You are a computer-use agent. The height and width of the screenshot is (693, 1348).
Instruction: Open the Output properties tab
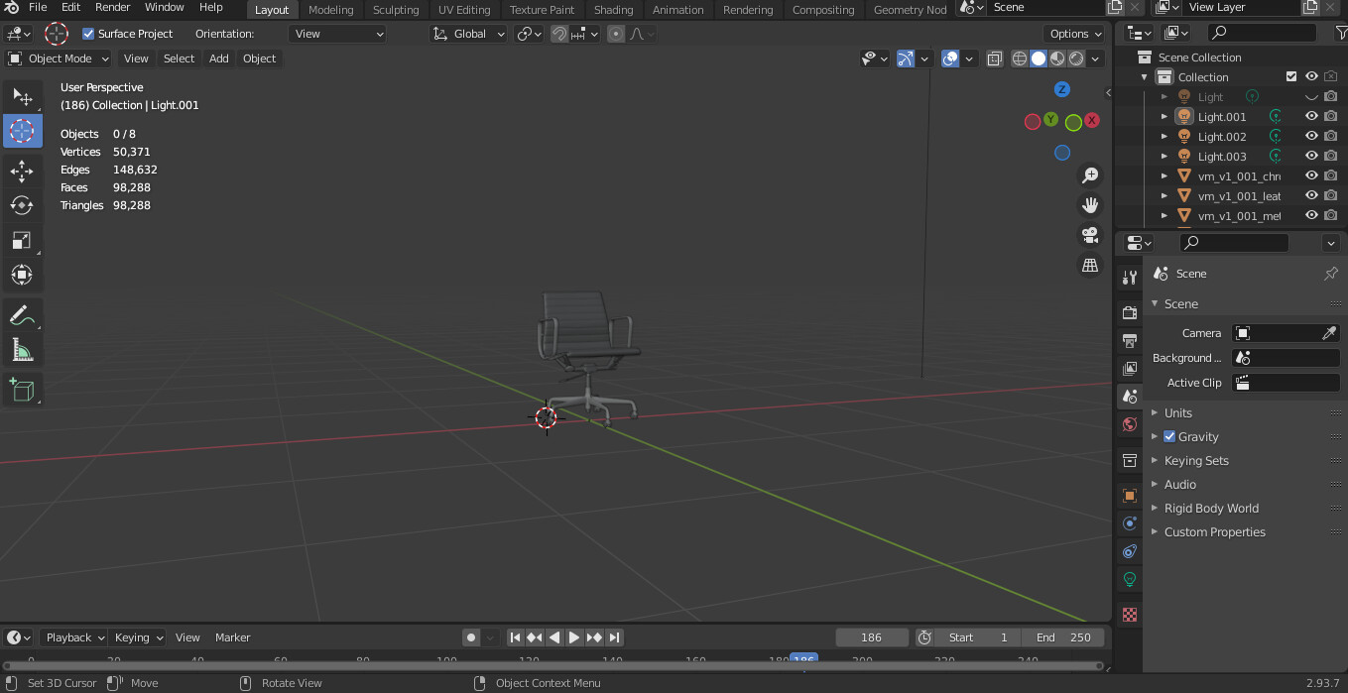[1129, 341]
